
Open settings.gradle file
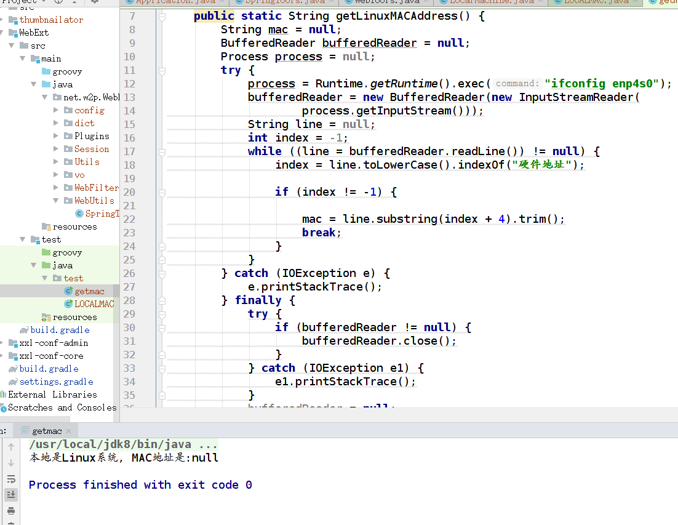point(56,382)
